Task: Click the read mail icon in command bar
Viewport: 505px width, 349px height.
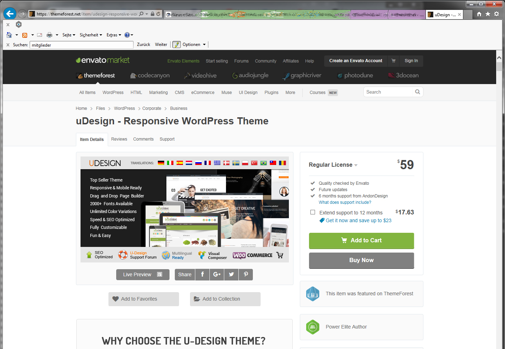Action: pyautogui.click(x=40, y=35)
